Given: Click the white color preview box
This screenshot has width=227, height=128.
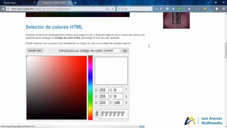Looking at the screenshot, I should point(111,71).
